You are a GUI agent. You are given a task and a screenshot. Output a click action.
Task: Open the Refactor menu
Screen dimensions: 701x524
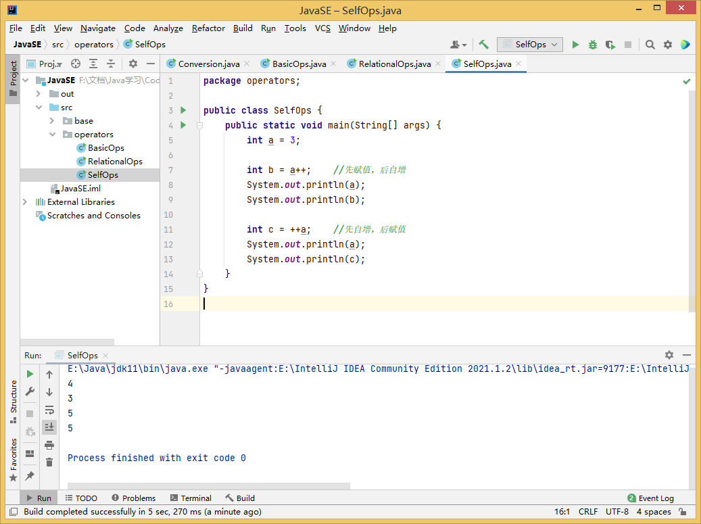[x=208, y=28]
